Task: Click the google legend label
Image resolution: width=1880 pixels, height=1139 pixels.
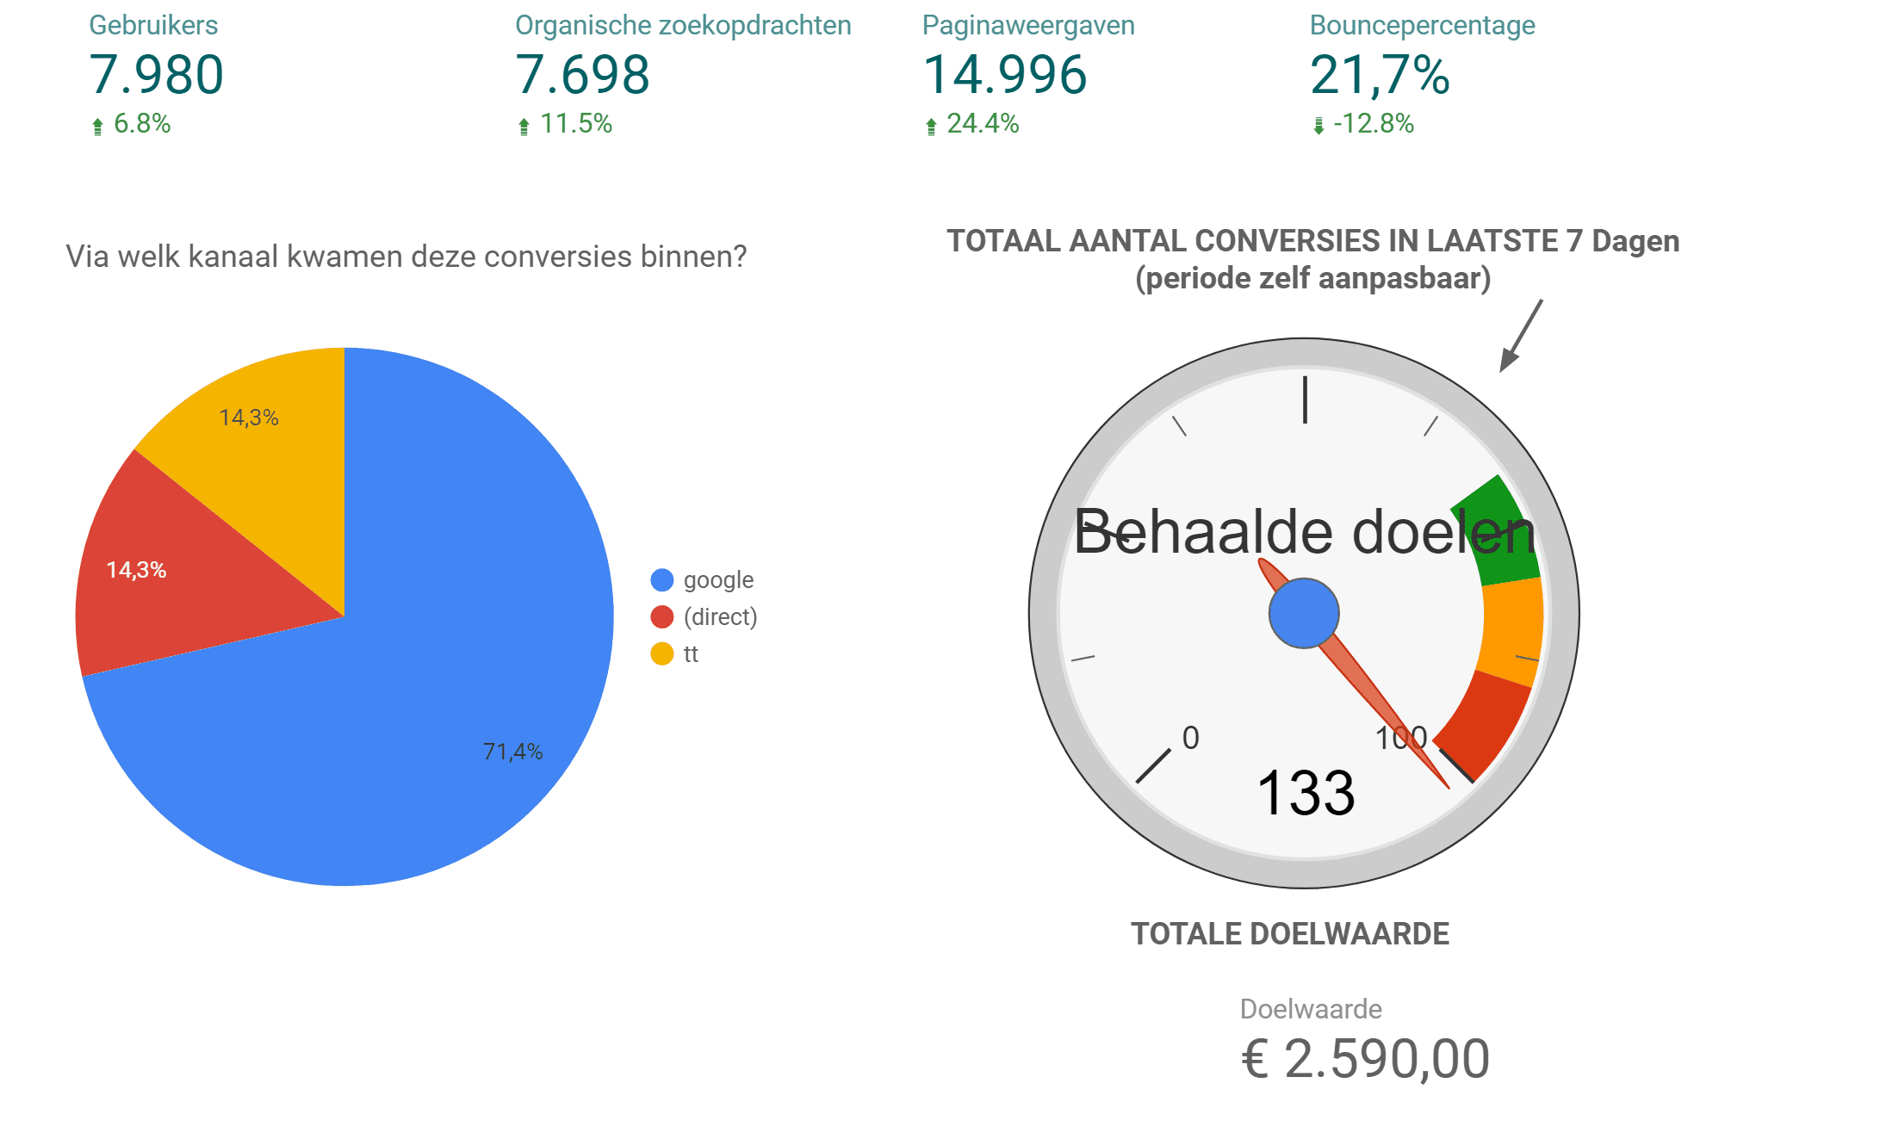Action: tap(718, 580)
